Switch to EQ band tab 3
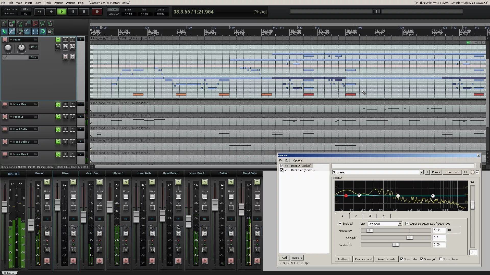This screenshot has height=275, width=490. [370, 216]
